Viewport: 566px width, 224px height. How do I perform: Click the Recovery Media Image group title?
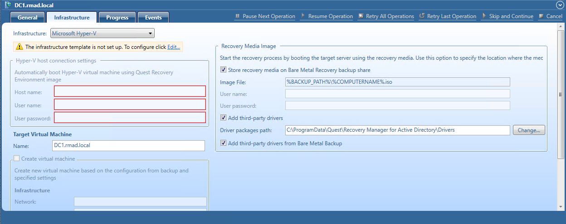point(249,46)
